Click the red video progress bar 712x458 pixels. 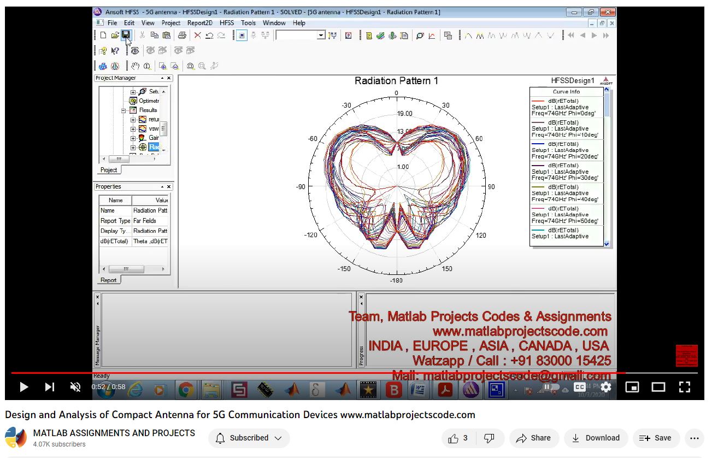pyautogui.click(x=317, y=373)
